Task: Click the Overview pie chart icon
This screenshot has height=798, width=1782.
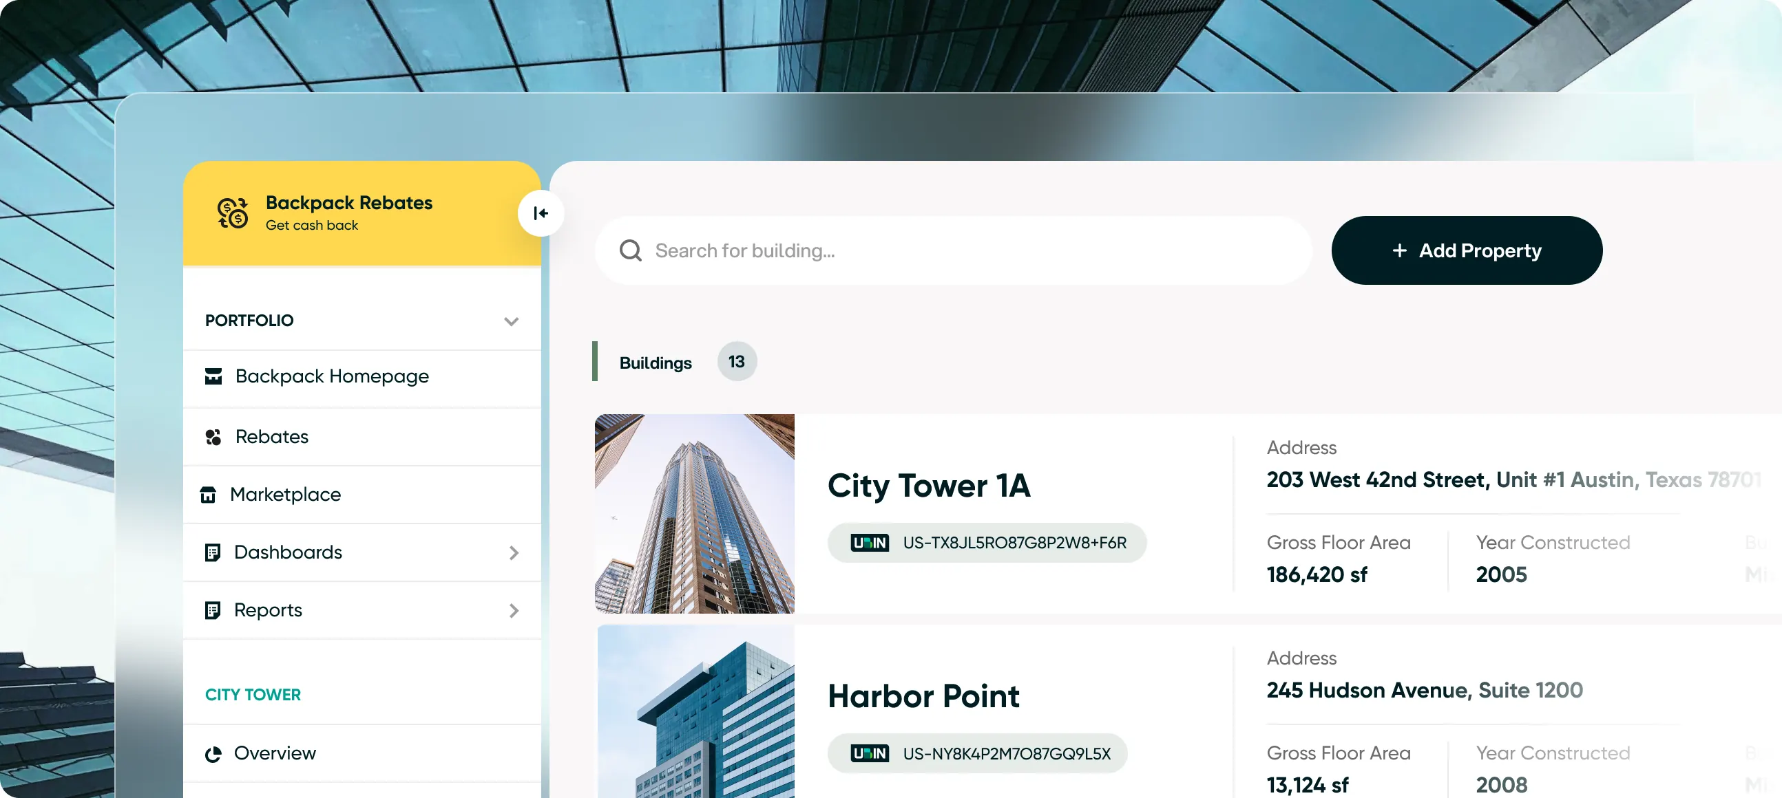Action: 213,754
